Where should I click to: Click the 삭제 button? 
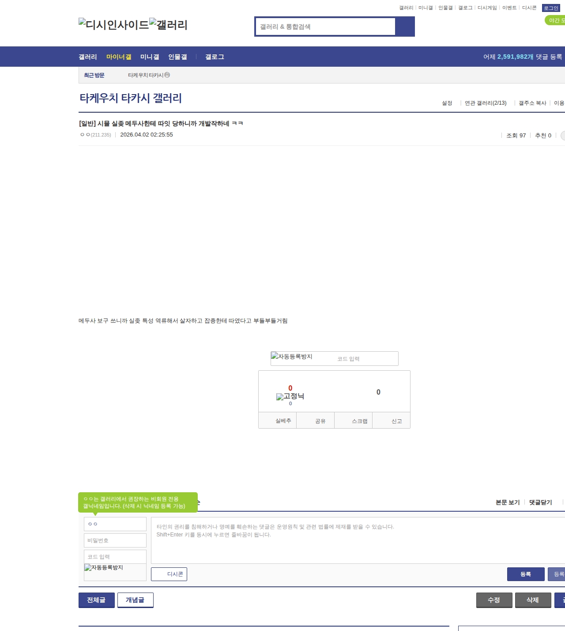point(533,600)
